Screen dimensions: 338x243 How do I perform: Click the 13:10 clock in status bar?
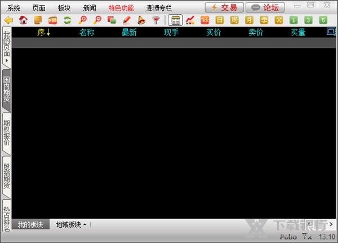(327, 237)
